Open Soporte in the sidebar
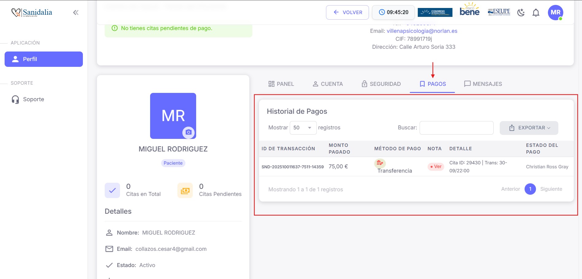This screenshot has height=279, width=582. click(x=33, y=99)
